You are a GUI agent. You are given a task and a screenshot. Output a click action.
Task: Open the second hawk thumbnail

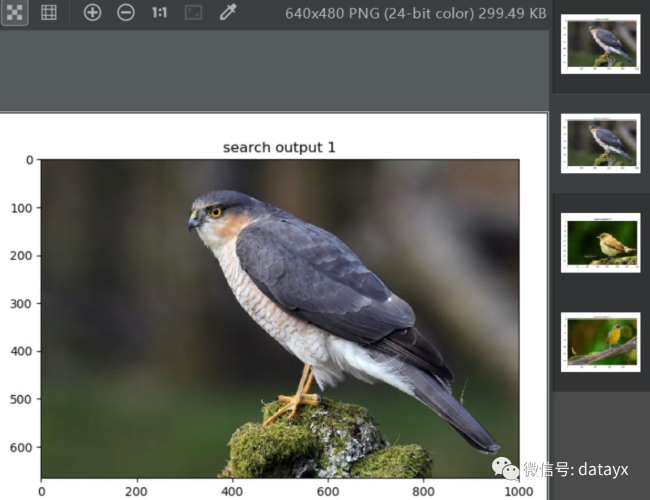[x=600, y=143]
